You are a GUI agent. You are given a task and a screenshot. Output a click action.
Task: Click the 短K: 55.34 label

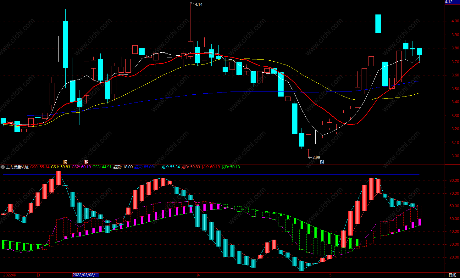pos(171,167)
